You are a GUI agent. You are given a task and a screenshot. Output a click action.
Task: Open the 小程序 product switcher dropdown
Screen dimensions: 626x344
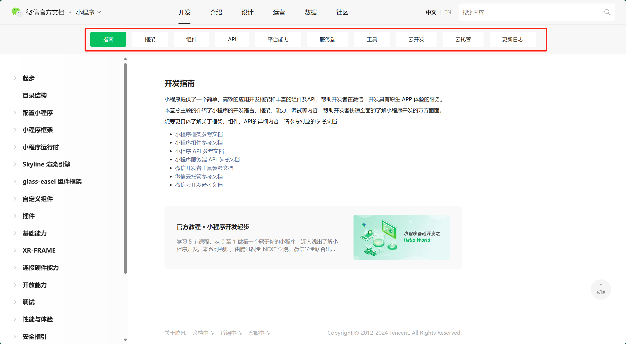(x=88, y=12)
